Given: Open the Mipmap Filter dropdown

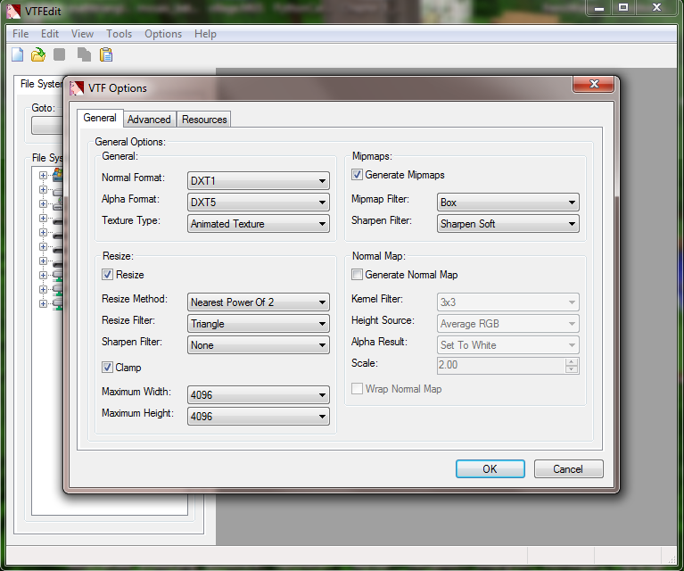Looking at the screenshot, I should [x=507, y=203].
